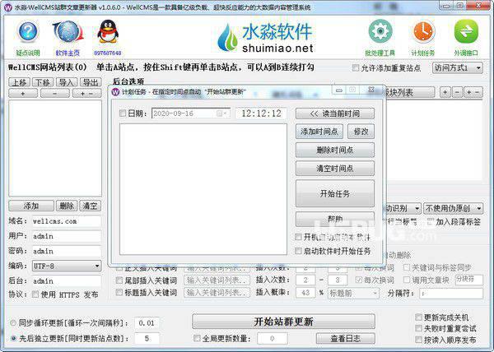Click 删除时间点 button

point(335,150)
